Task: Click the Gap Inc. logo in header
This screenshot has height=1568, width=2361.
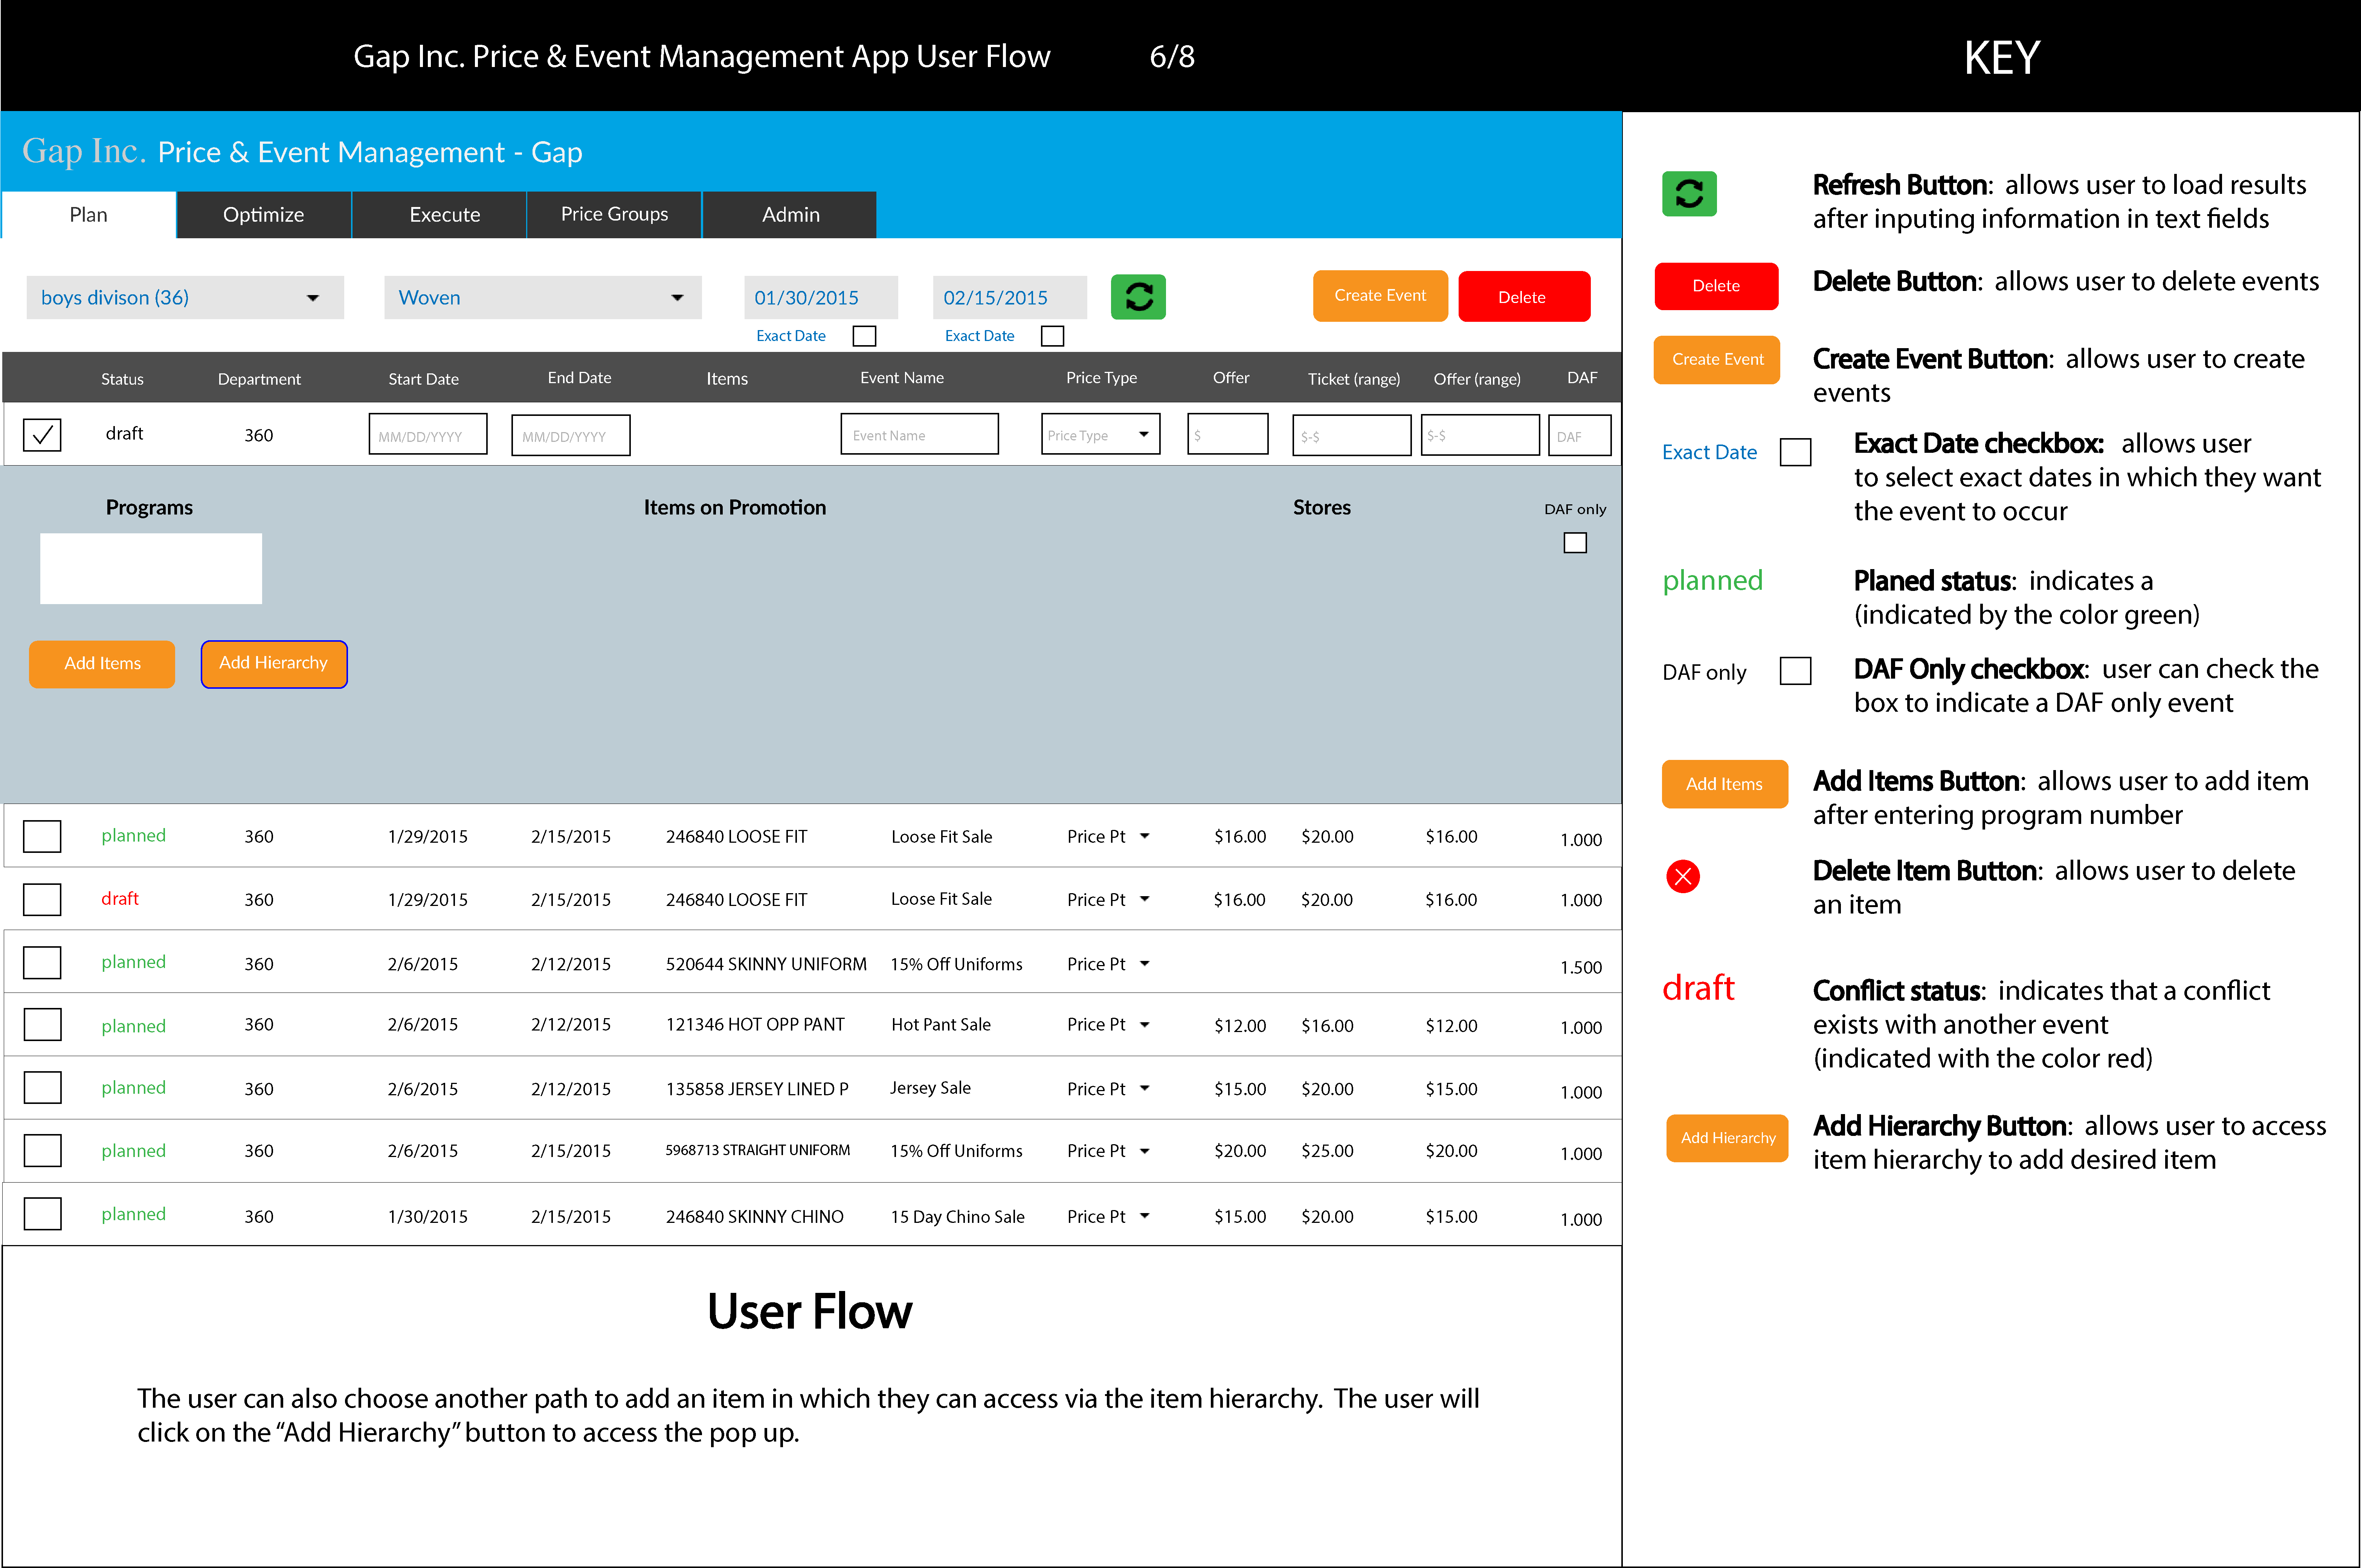Action: click(x=84, y=151)
